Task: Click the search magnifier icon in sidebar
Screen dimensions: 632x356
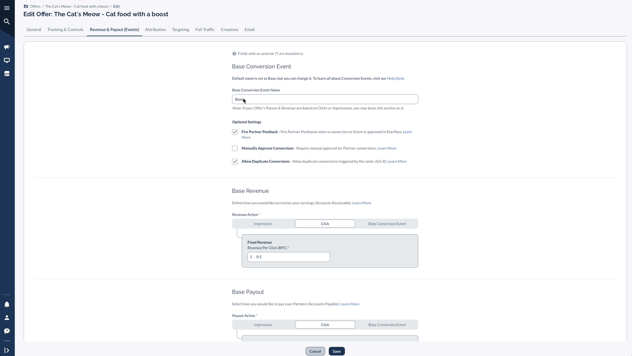Action: [7, 22]
